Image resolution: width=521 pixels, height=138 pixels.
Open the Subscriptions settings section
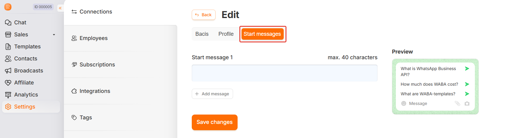(97, 65)
